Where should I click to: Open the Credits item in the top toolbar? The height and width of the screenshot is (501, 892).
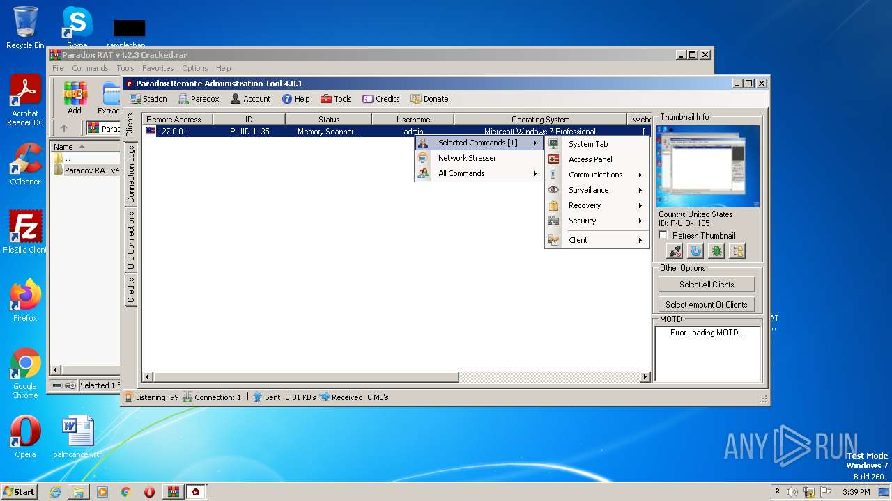[x=380, y=99]
